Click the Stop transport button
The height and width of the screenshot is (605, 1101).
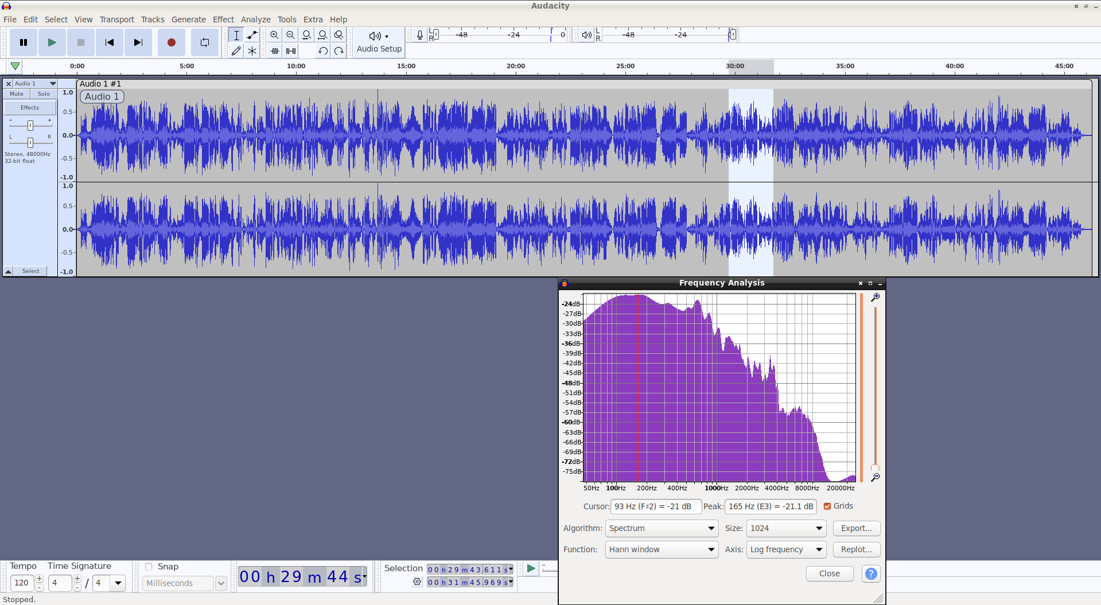tap(81, 42)
